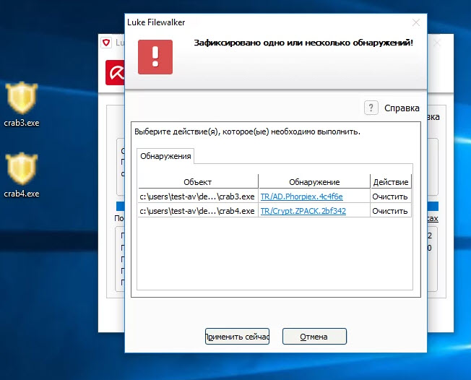This screenshot has height=380, width=471.
Task: Click the Применить сейчас button
Action: (x=237, y=337)
